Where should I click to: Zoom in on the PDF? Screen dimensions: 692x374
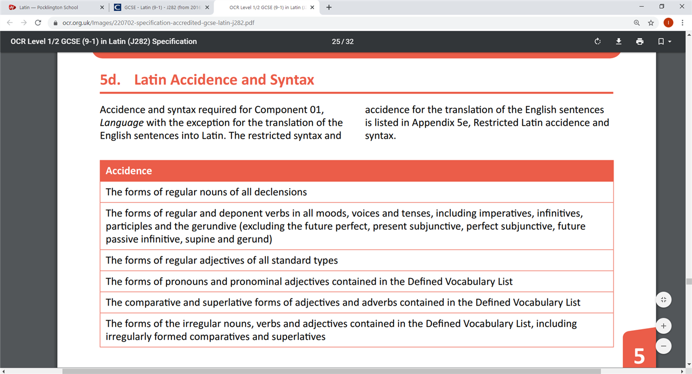tap(664, 326)
